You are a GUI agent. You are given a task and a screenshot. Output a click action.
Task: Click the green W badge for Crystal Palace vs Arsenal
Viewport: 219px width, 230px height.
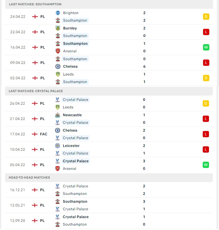click(x=206, y=165)
